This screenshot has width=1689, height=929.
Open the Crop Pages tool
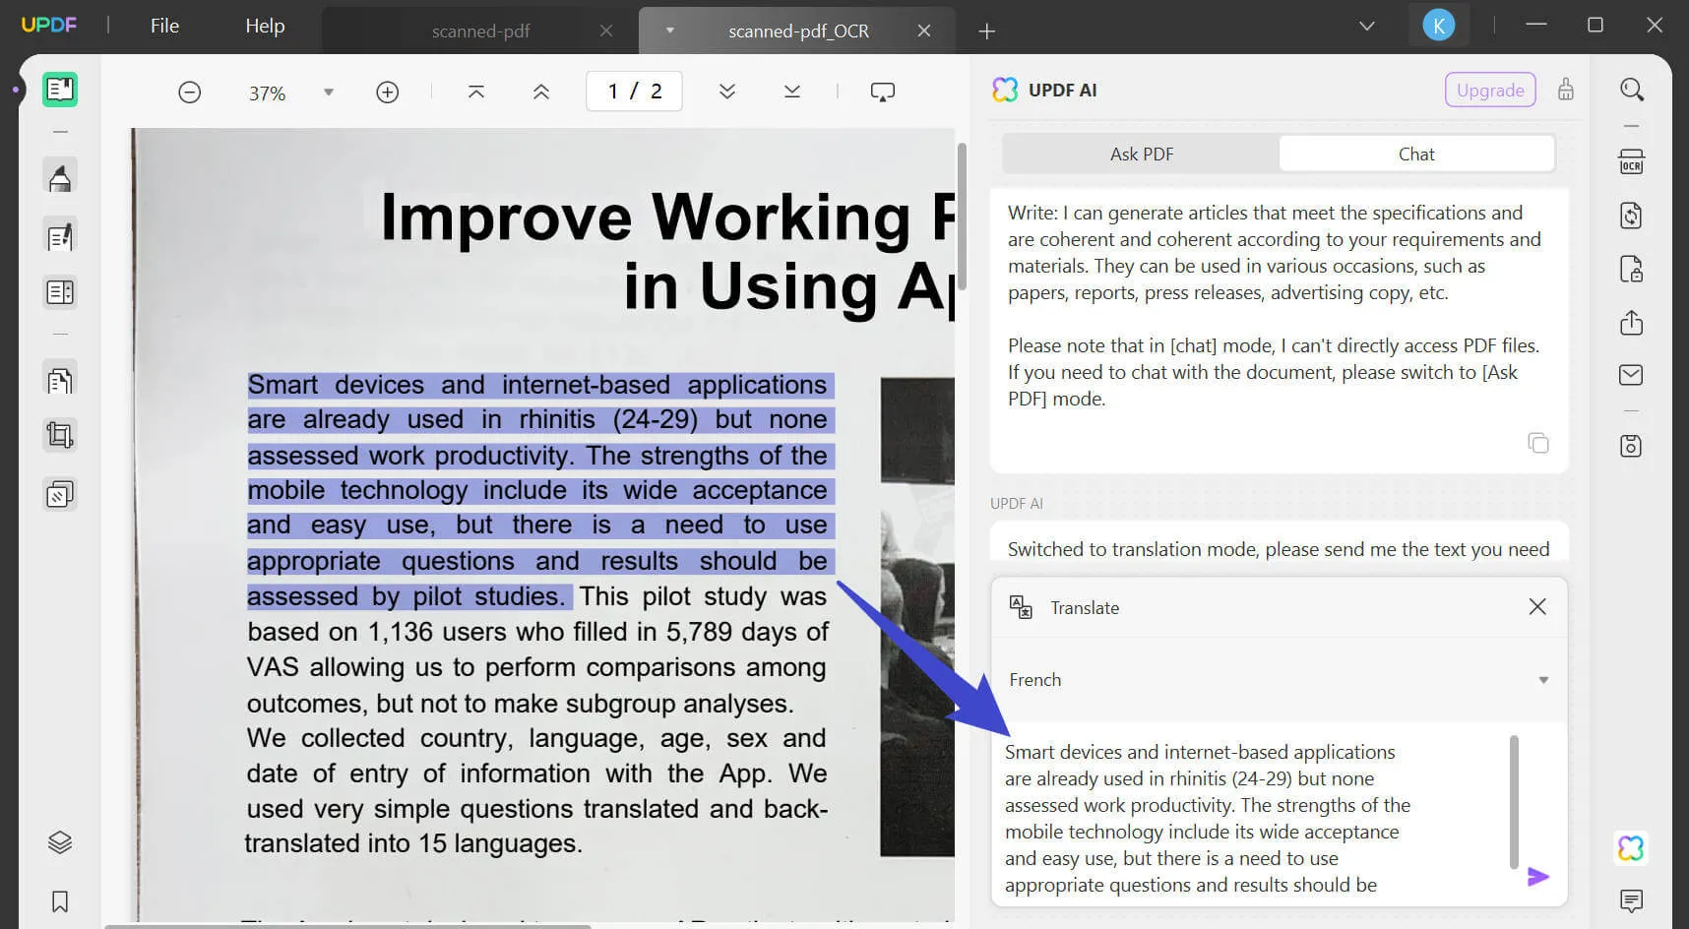[x=60, y=435]
